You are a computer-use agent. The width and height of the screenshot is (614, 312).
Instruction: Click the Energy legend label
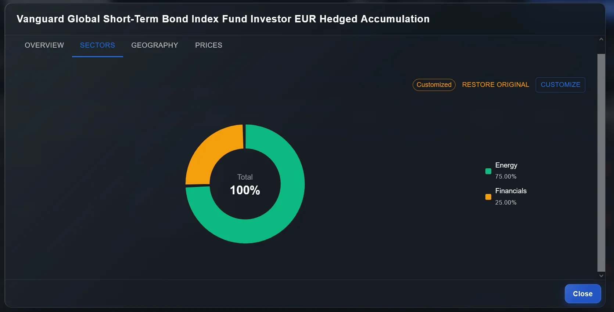[506, 165]
